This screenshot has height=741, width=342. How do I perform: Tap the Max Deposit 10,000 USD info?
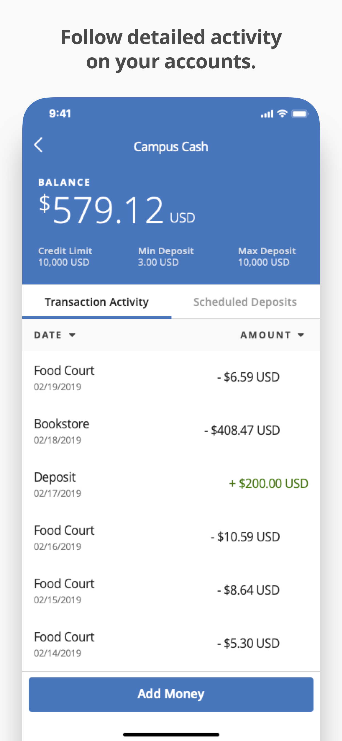[x=267, y=257]
